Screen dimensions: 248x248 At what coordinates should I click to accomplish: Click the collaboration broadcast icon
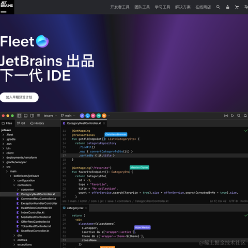[226, 116]
